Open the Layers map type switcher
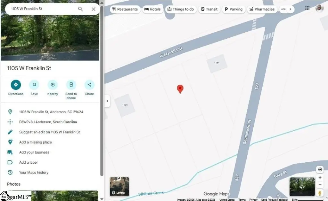Screen dimensions: 328x201 coord(119,187)
